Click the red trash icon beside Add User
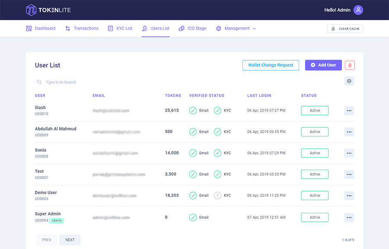The image size is (389, 249). (x=349, y=65)
